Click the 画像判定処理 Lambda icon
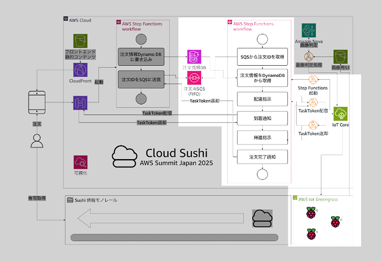The width and height of the screenshot is (381, 261). (x=309, y=57)
